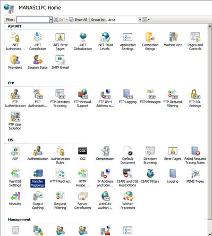Open Server Certificates
Screen dimensions: 212x236
pos(82,200)
